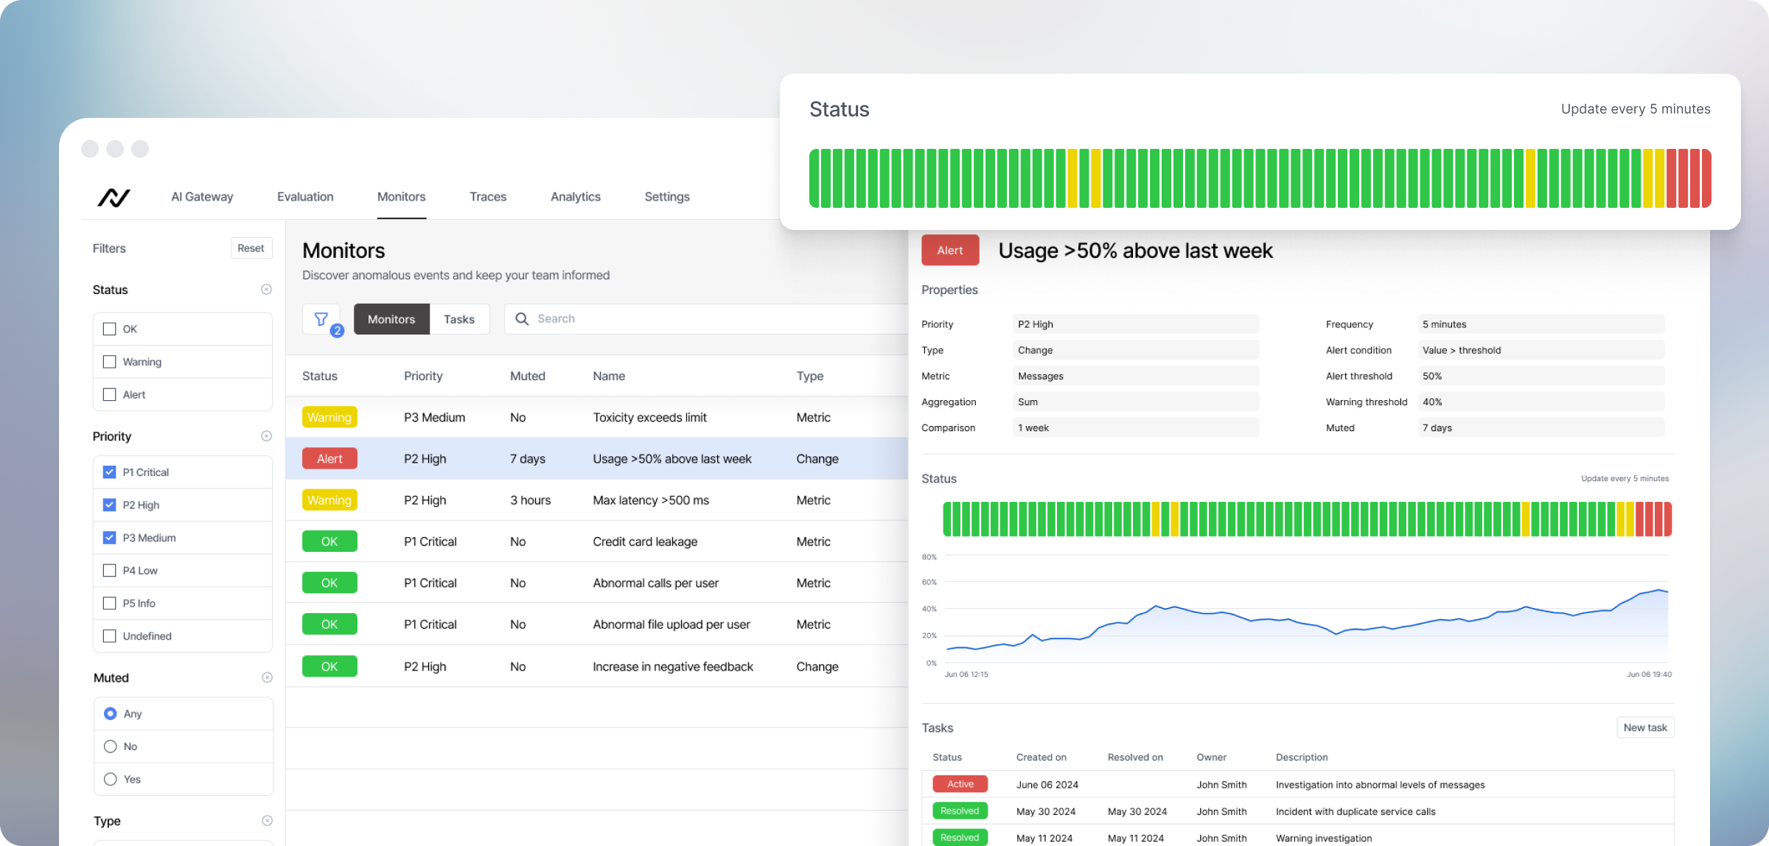Open the Max latency >500 ms monitor

point(597,500)
